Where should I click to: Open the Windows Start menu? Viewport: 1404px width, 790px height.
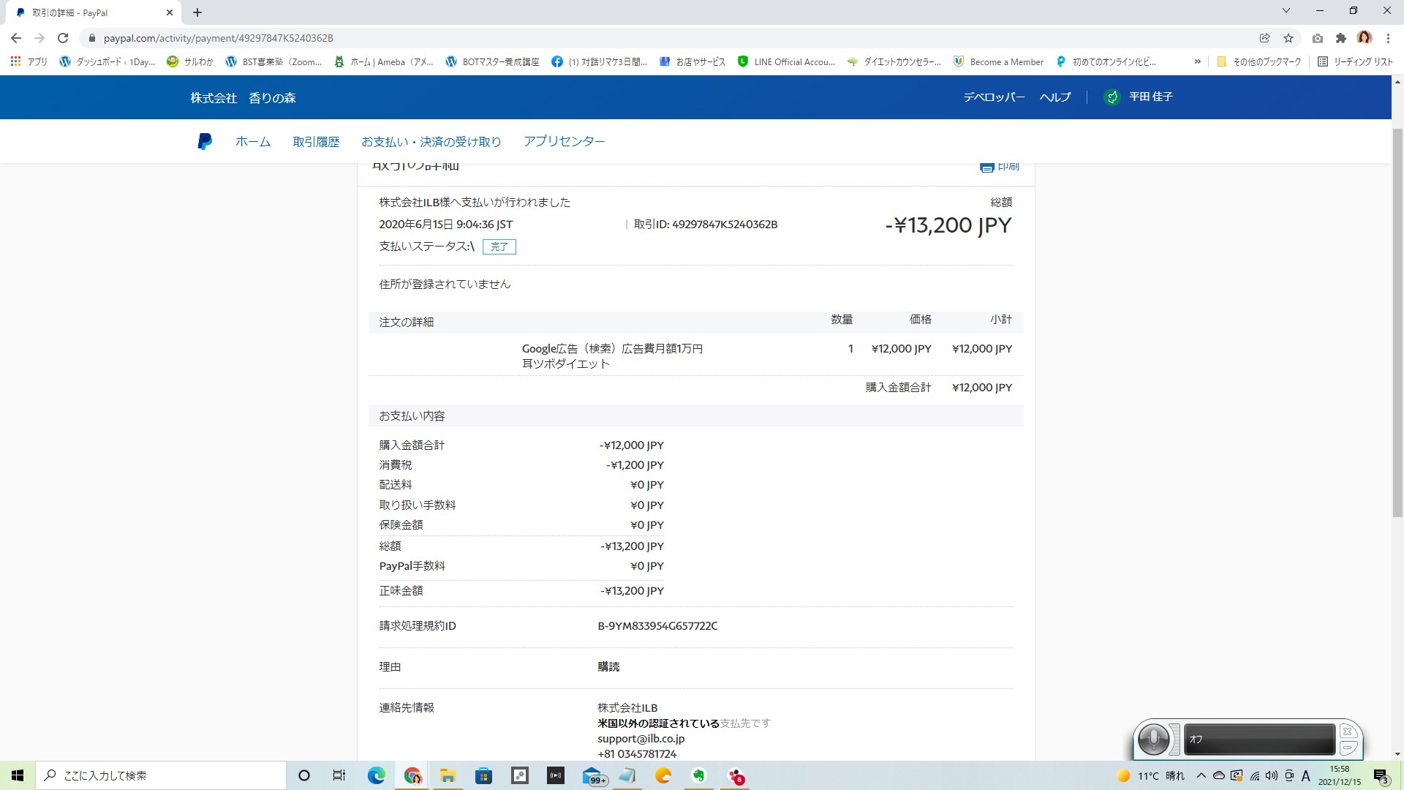point(18,775)
